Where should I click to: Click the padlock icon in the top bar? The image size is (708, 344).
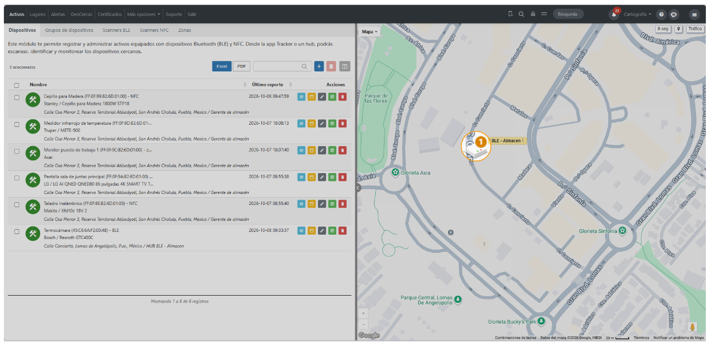click(533, 14)
